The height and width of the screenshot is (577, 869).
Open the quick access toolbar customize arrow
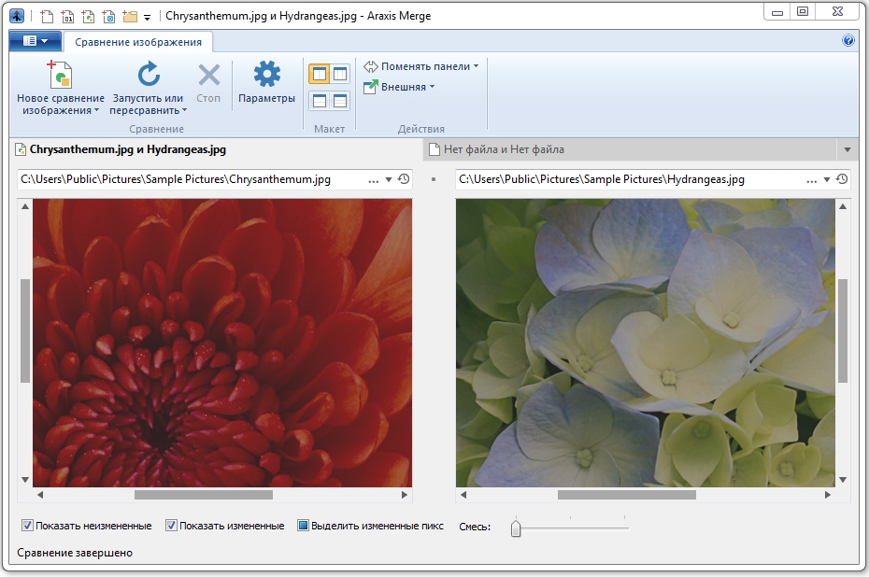(x=147, y=17)
